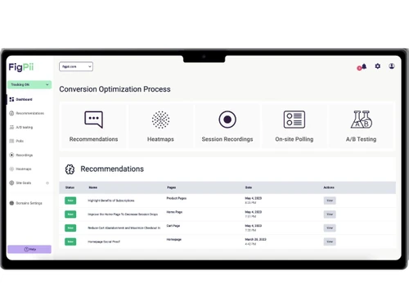
Task: Click 'Reduce Cart Abandonment and Maximize Checkout' name
Action: click(124, 228)
